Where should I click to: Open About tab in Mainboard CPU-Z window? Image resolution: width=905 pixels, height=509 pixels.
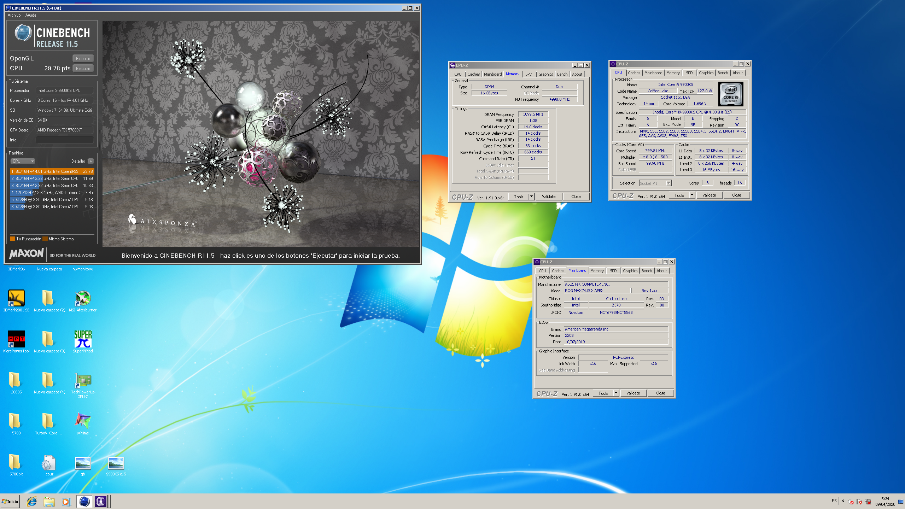coord(661,271)
